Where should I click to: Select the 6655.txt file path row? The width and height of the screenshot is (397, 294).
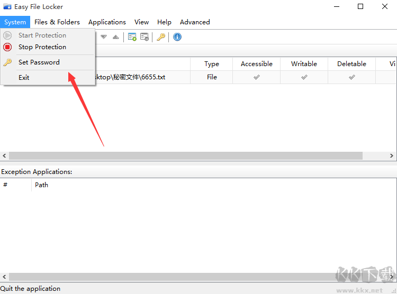(198, 77)
